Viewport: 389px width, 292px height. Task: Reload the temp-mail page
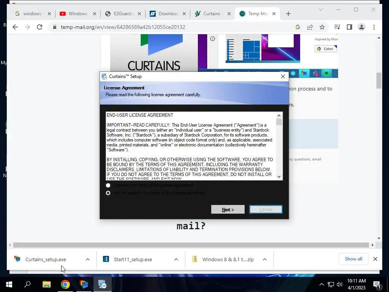point(40,27)
